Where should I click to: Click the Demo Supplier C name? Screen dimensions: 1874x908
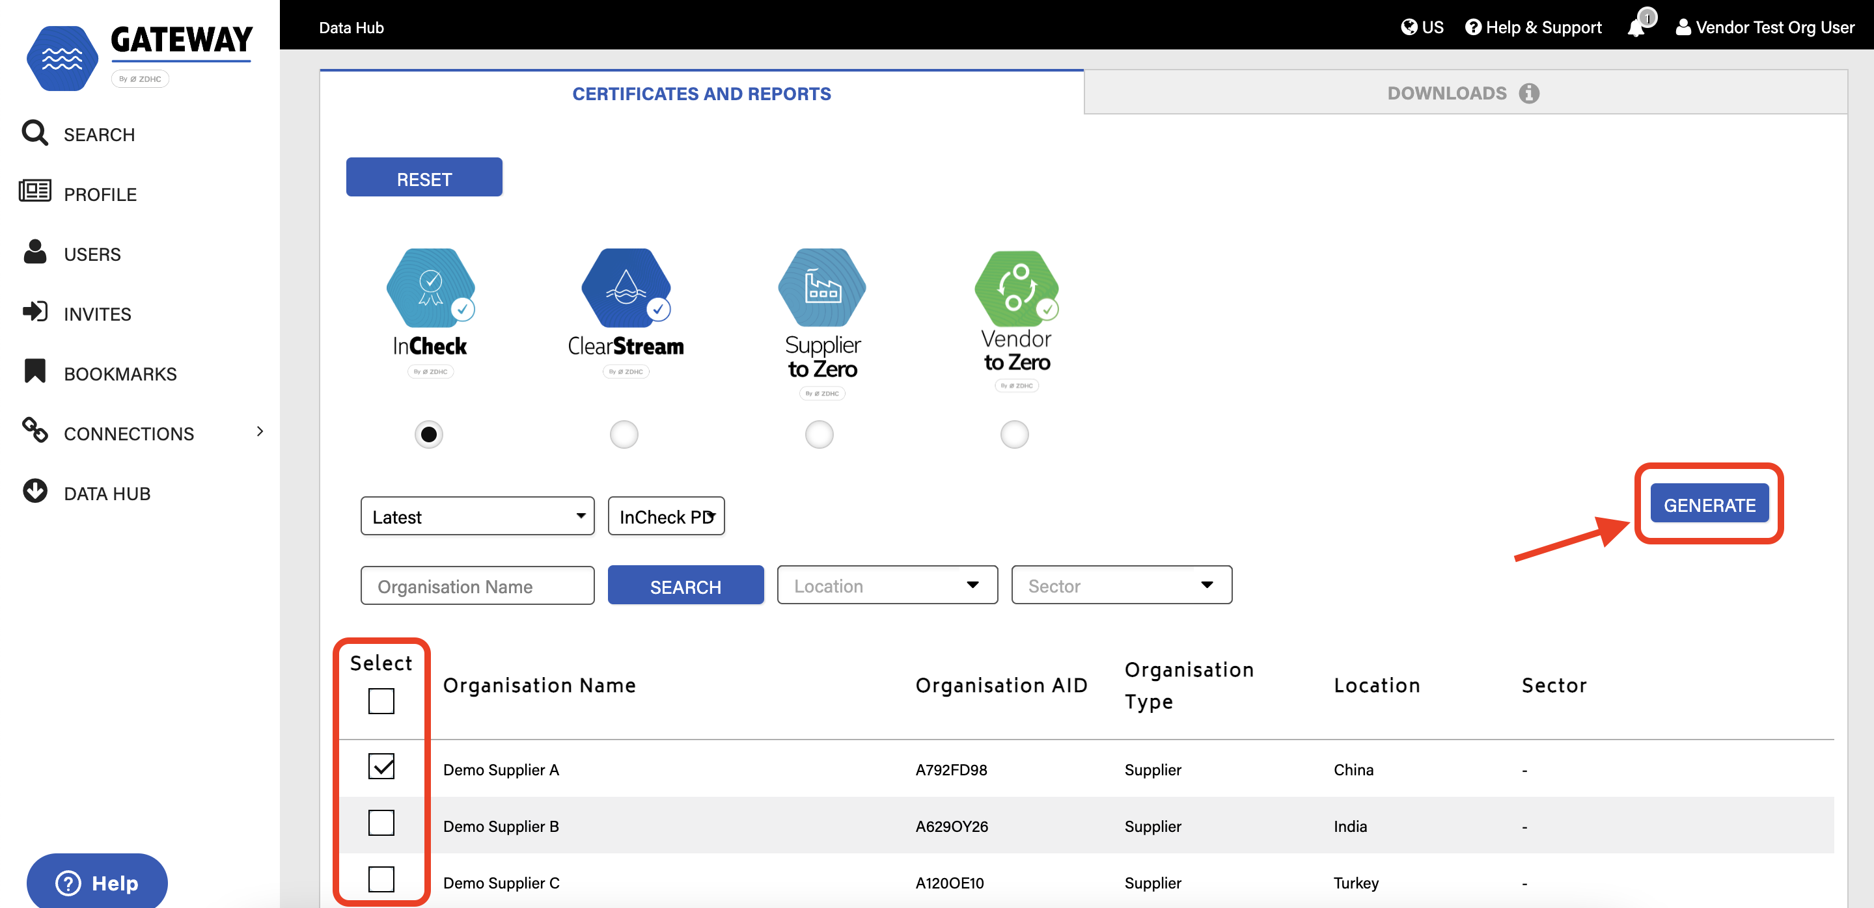[x=501, y=883]
